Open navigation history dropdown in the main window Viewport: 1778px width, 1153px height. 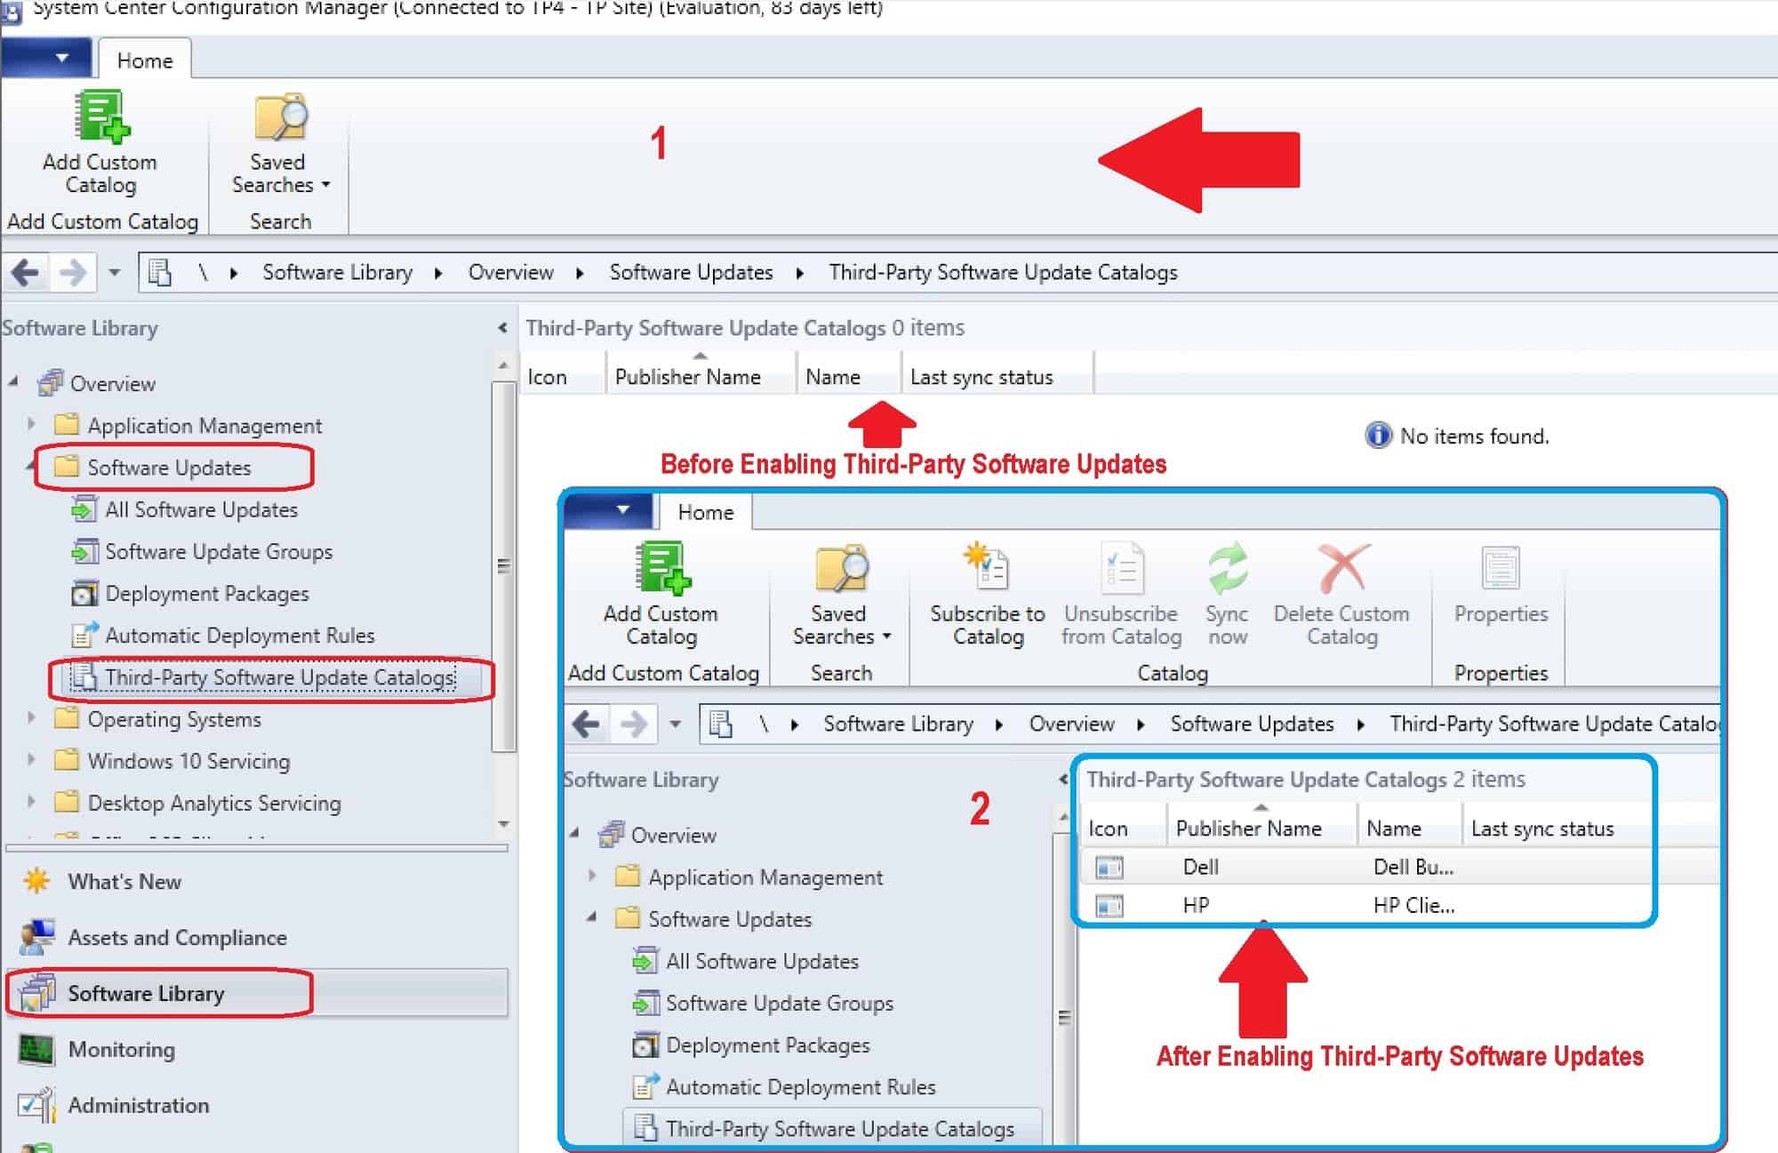tap(114, 272)
